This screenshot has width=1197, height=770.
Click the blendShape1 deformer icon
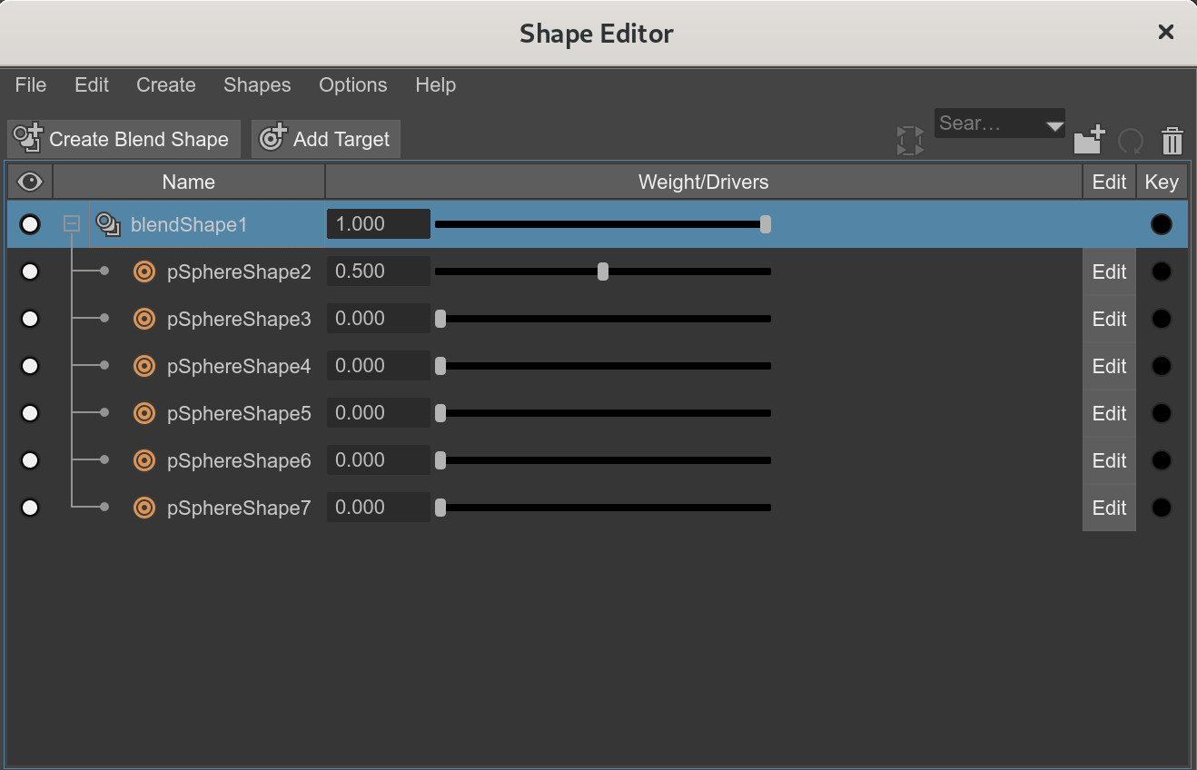pos(109,224)
